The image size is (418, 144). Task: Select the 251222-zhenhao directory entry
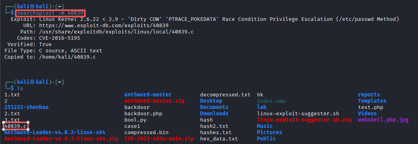26,107
